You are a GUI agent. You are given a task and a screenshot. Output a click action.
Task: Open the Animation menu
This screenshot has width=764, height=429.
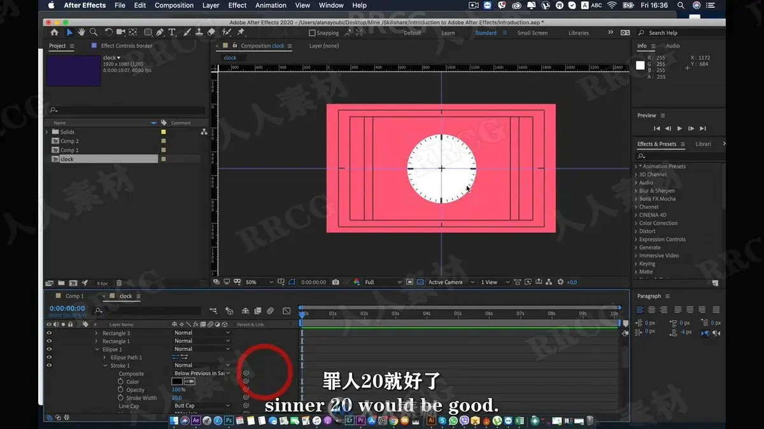pos(271,5)
